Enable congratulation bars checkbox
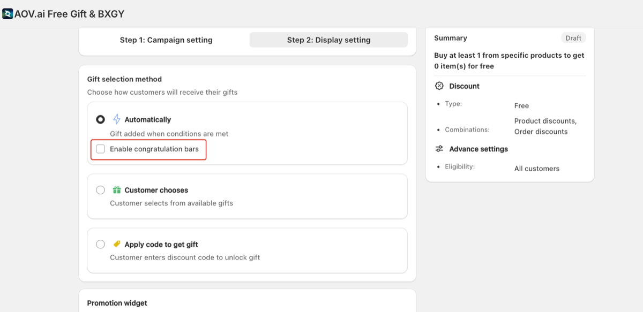Viewport: 643px width, 312px height. tap(100, 149)
